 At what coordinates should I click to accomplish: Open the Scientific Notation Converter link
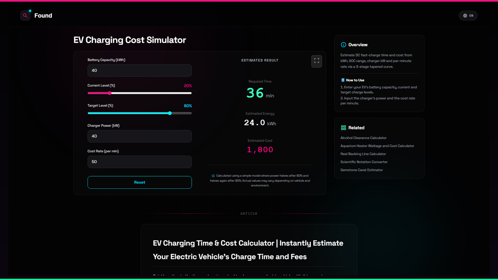tap(364, 162)
